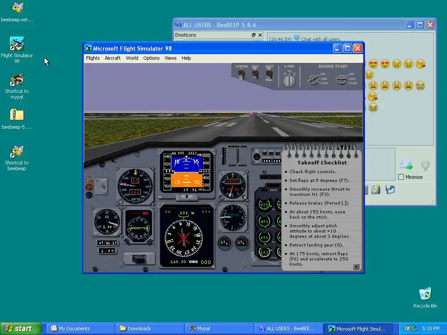Turn the left ENGINE START selector knob
This screenshot has width=447, height=335.
point(313,80)
